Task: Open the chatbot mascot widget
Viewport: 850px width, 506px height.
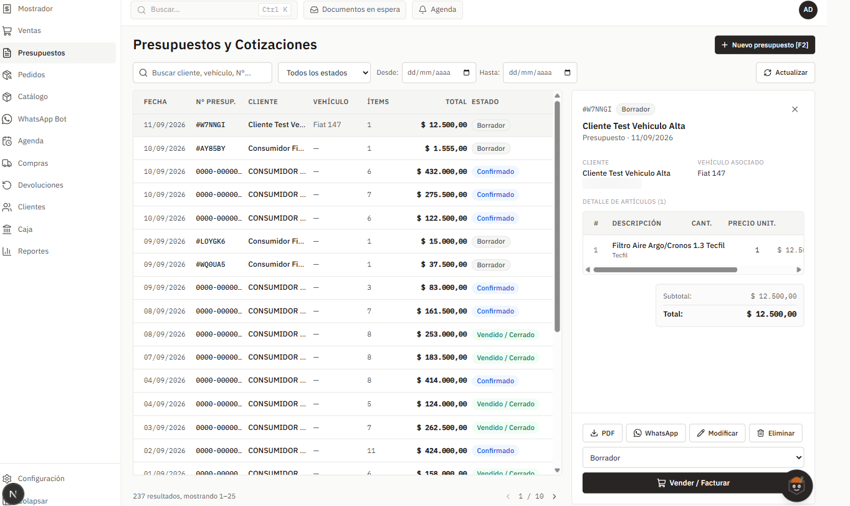Action: point(796,485)
